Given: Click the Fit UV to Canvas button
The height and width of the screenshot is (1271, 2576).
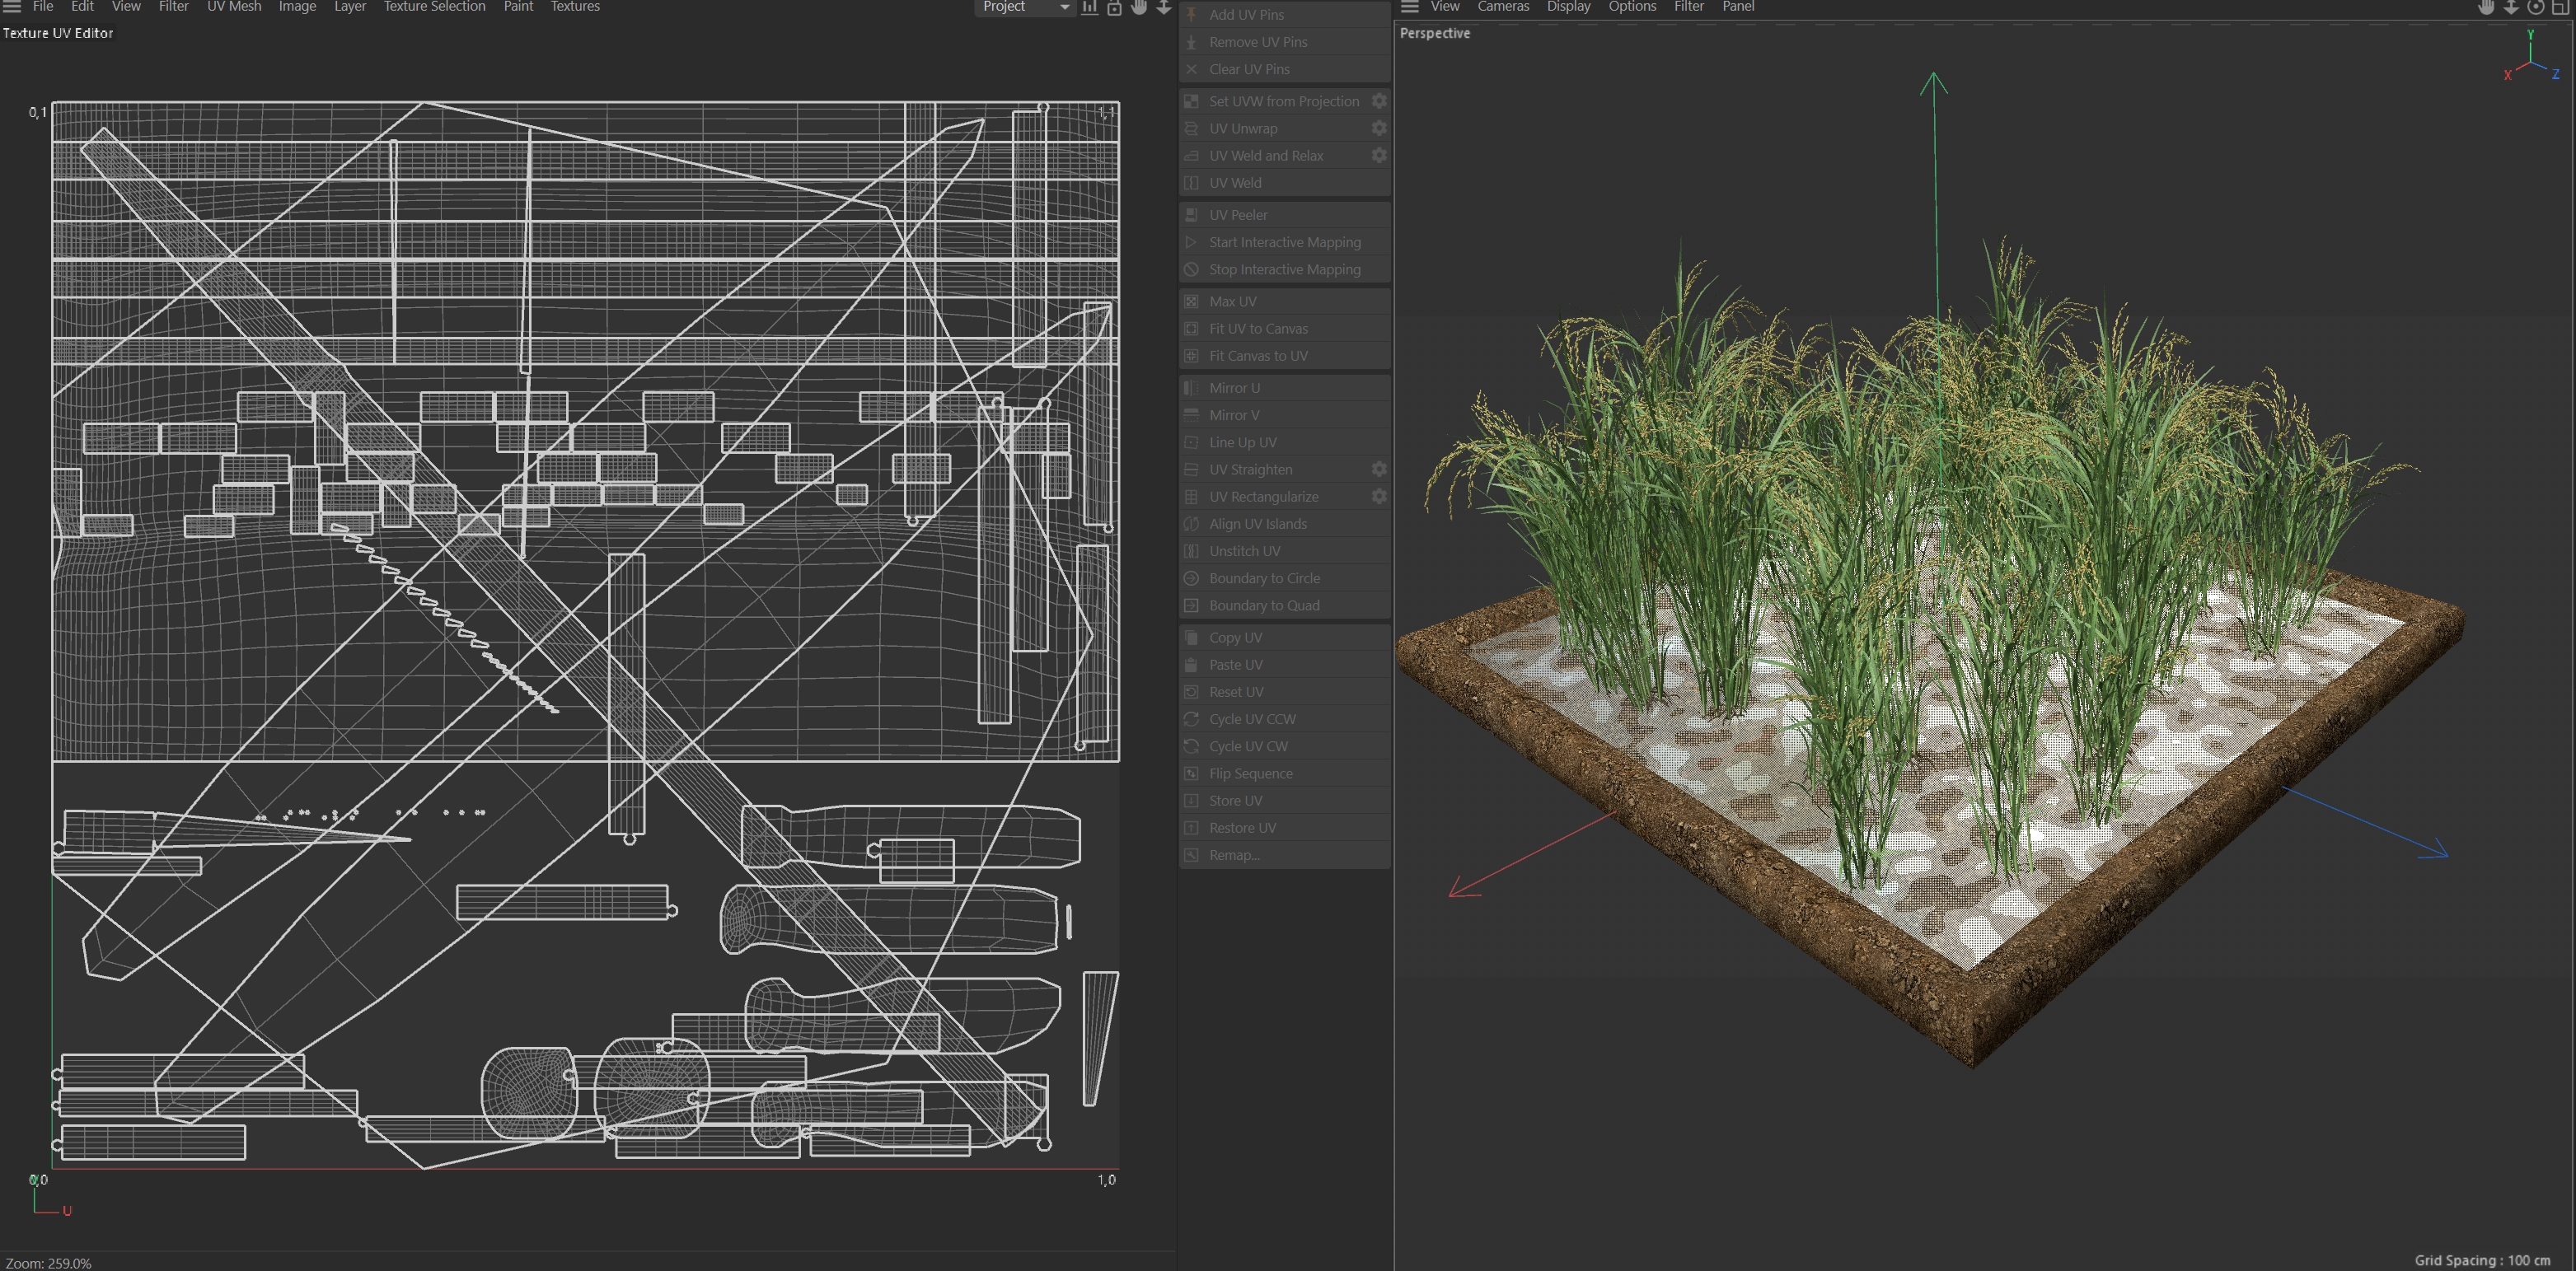Looking at the screenshot, I should 1258,329.
